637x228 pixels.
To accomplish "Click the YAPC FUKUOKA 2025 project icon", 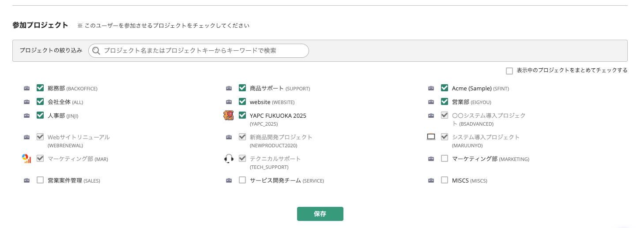I will [x=228, y=115].
